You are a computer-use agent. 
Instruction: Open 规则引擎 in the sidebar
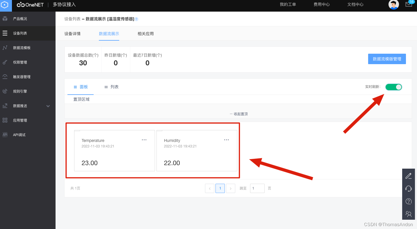pos(28,91)
